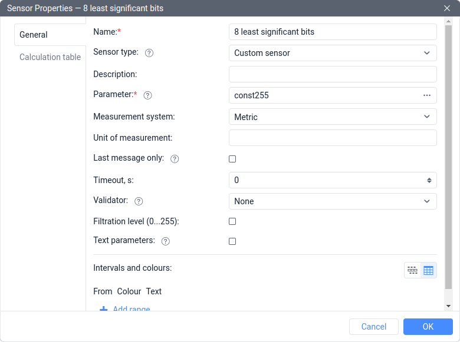Switch to Calculation table tab
Viewport: 460px width, 342px height.
pyautogui.click(x=50, y=57)
